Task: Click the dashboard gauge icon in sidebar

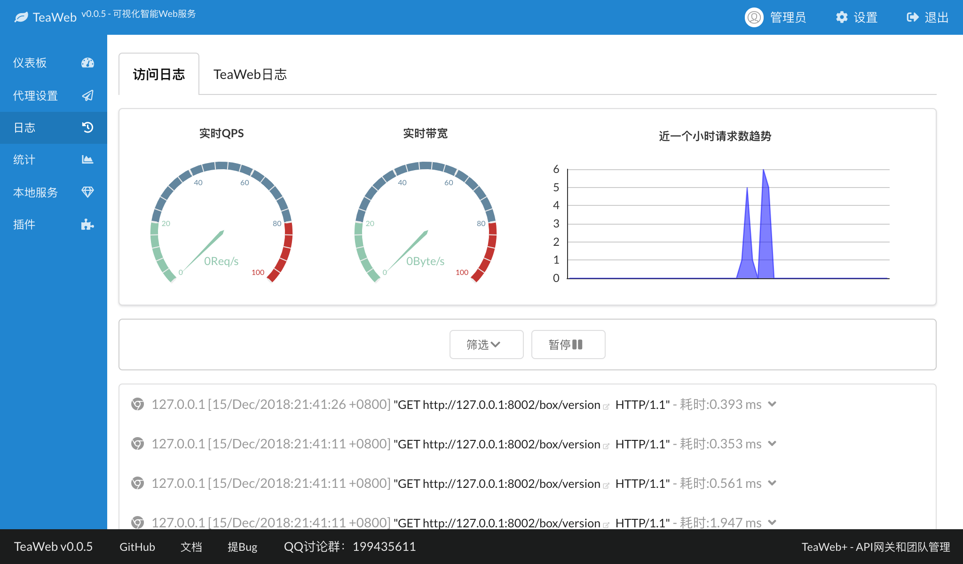Action: click(x=87, y=63)
